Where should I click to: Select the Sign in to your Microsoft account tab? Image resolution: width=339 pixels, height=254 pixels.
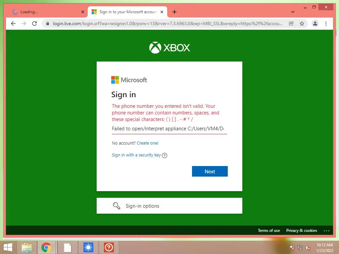coord(127,12)
